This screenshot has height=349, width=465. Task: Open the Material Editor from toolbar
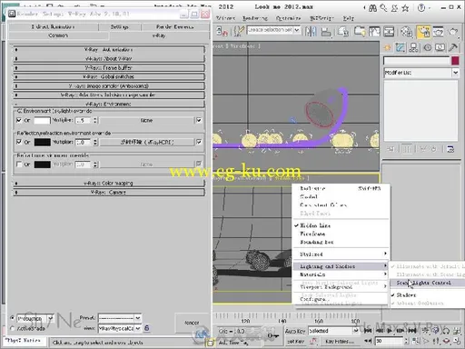pos(407,32)
